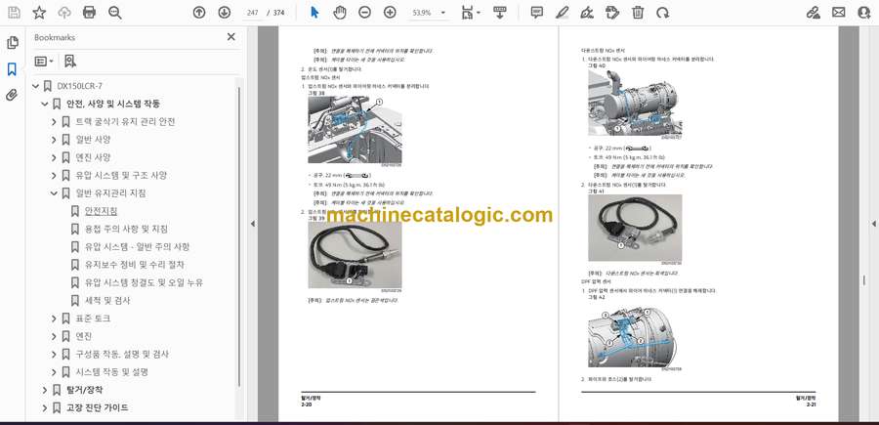Image resolution: width=879 pixels, height=425 pixels.
Task: Open the 세척 및 검사 bookmark
Action: pyautogui.click(x=107, y=301)
